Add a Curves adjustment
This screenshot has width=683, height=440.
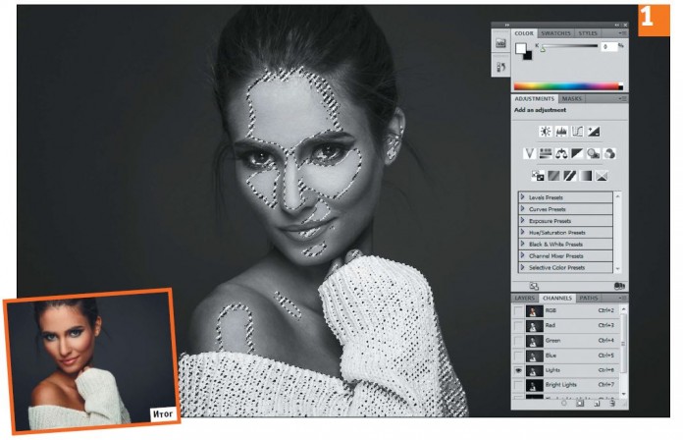pyautogui.click(x=577, y=131)
